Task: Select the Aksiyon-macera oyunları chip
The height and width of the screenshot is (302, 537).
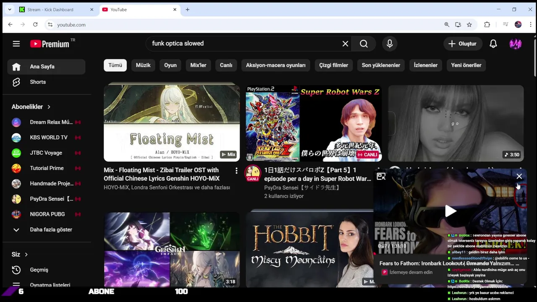Action: coord(276,65)
